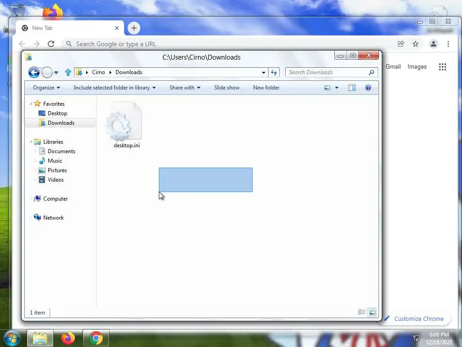Open Include selected folder in library menu

pyautogui.click(x=115, y=88)
